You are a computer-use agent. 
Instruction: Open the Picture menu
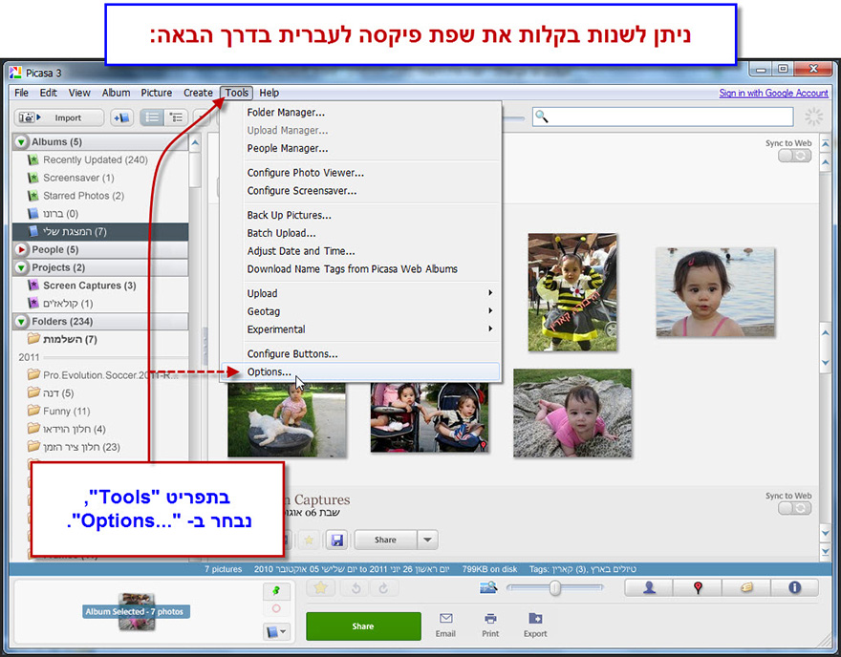pos(156,93)
